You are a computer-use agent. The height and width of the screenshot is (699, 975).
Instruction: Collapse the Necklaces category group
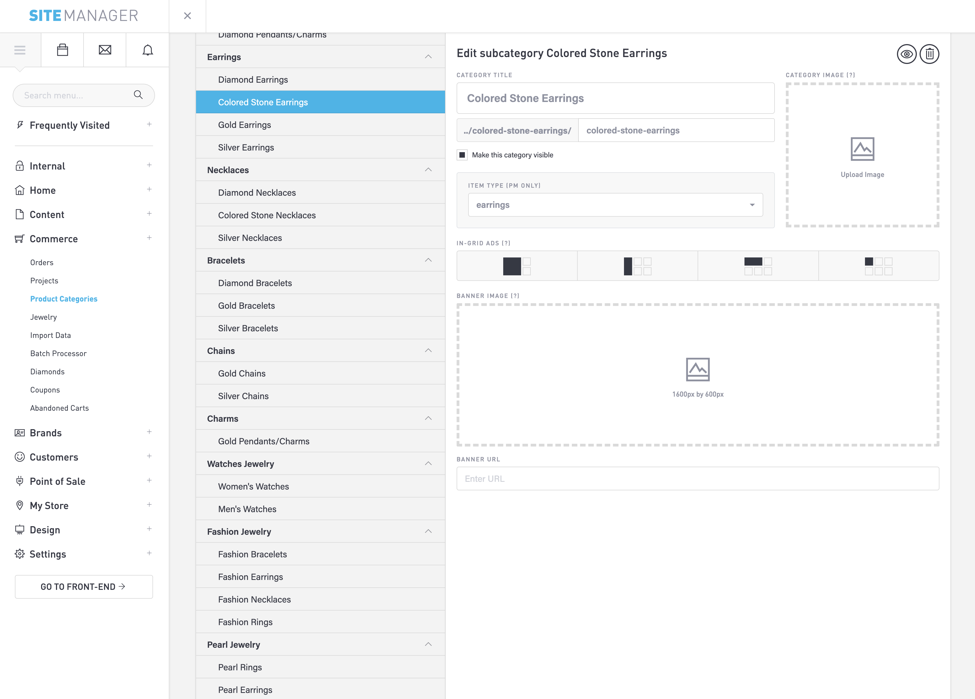[428, 170]
